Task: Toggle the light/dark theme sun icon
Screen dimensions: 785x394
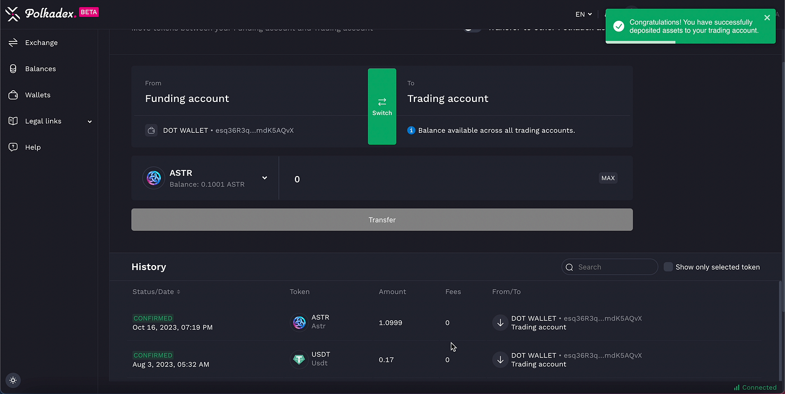Action: coord(13,380)
